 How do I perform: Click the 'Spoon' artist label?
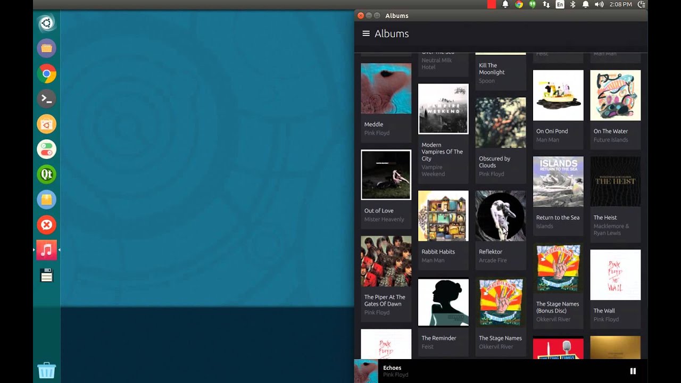(487, 81)
